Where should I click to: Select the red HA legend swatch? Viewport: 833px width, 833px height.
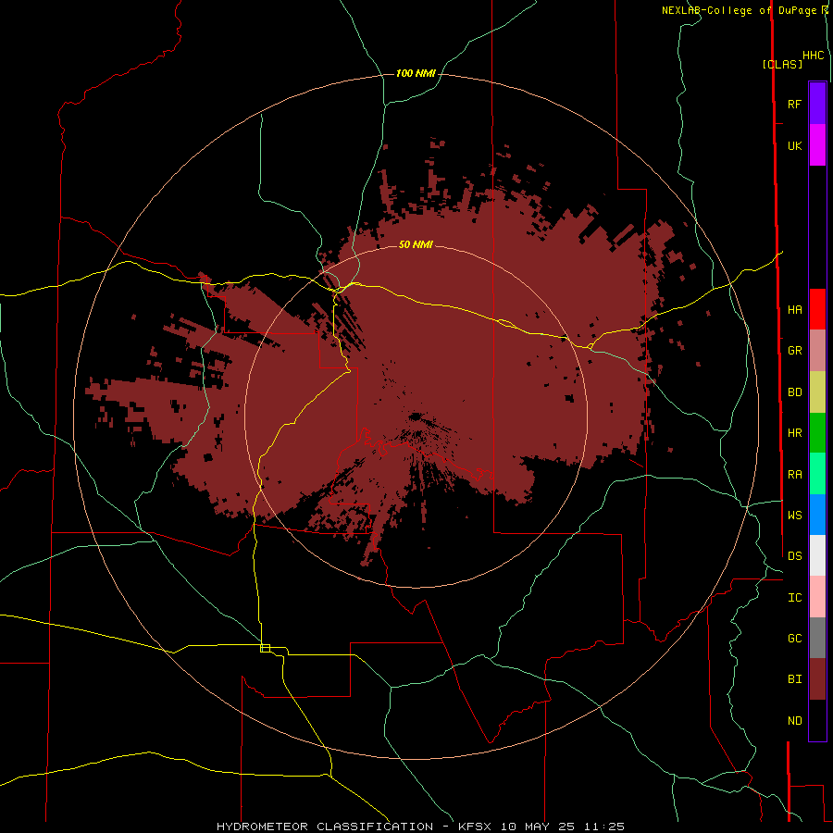point(817,309)
